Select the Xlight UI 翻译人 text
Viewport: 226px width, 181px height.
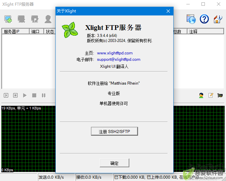point(114,66)
